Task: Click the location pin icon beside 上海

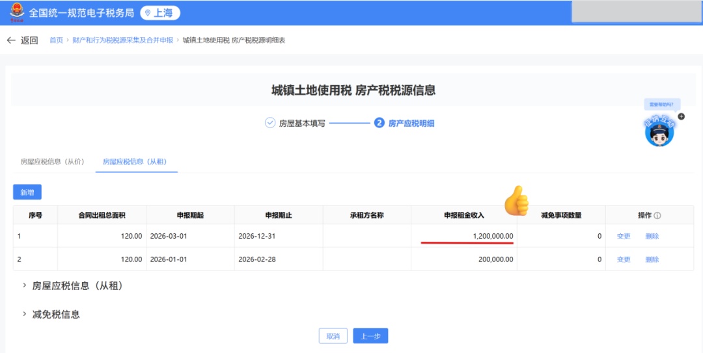Action: click(x=147, y=13)
